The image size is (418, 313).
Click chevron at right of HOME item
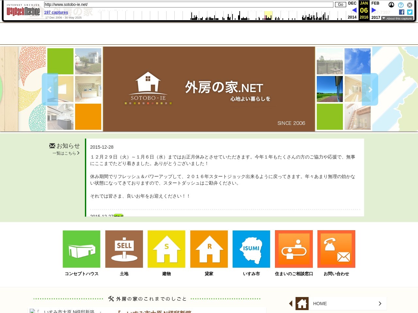380,304
